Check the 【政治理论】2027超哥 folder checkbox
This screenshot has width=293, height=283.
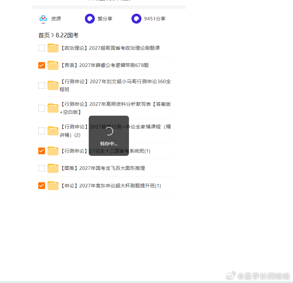click(42, 48)
